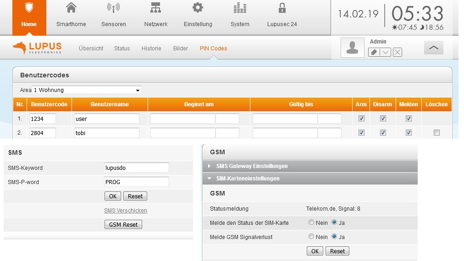Click the SMS-Keyword input field
The image size is (464, 261).
tap(137, 168)
